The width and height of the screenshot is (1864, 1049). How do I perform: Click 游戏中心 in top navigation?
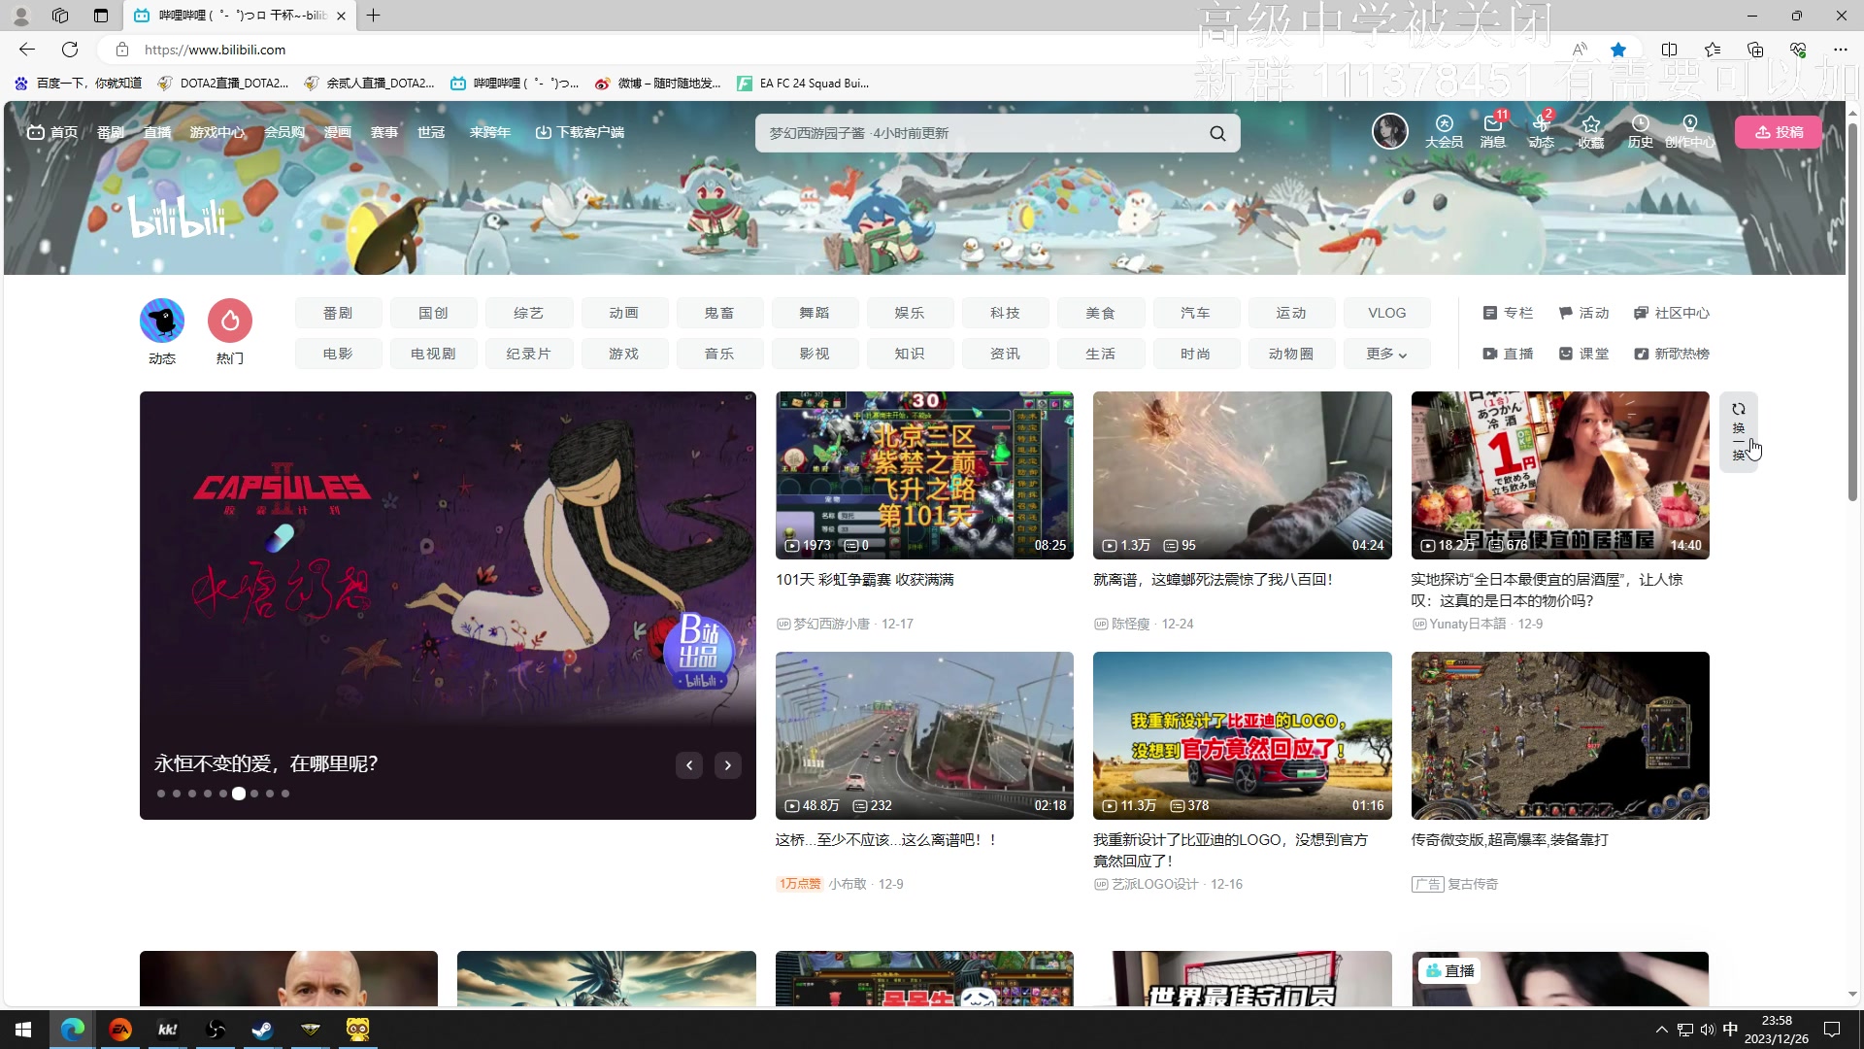point(217,132)
